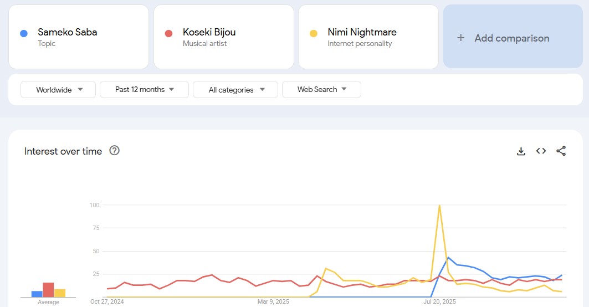Image resolution: width=589 pixels, height=307 pixels.
Task: Open the Interest over time help icon
Action: [115, 151]
